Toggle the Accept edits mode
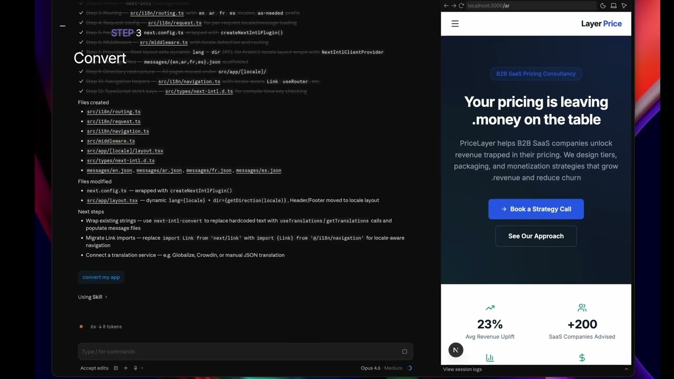Viewport: 674px width, 379px height. (94, 368)
